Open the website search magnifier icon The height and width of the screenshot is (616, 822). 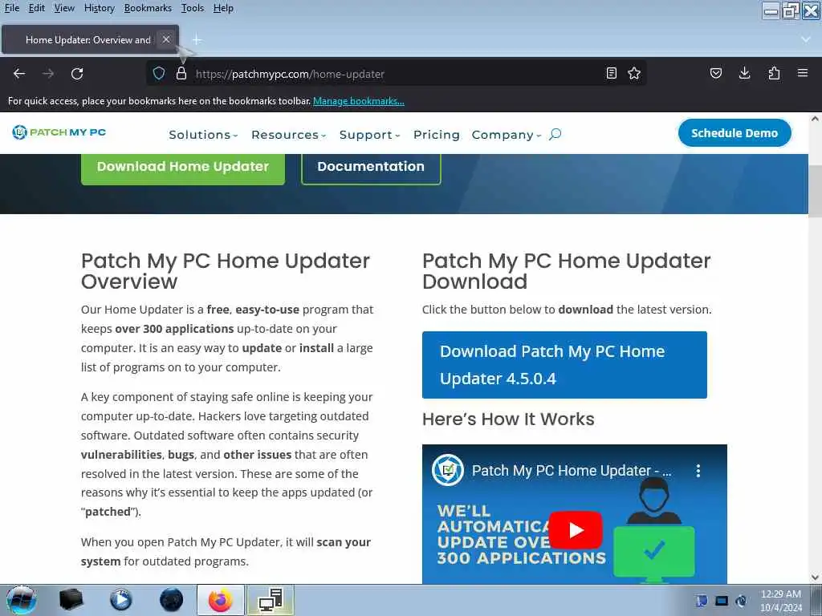coord(555,135)
